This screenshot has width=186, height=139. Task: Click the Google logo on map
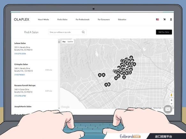[x=65, y=107]
